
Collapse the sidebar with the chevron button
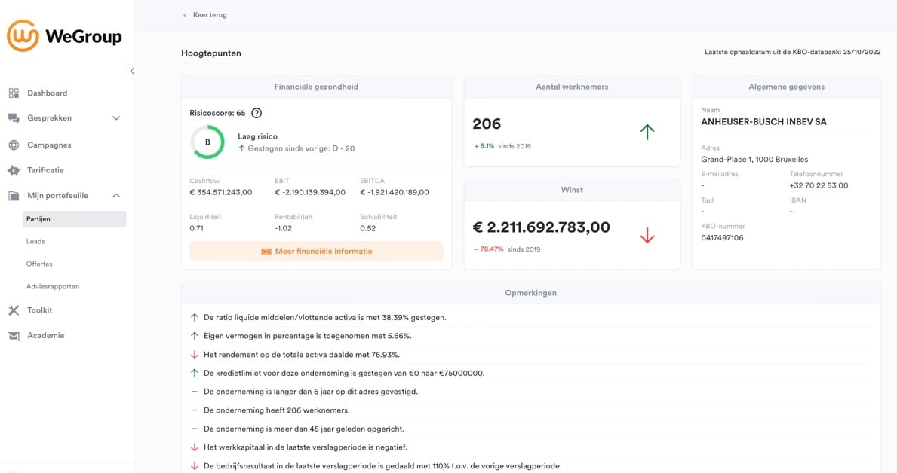pos(132,71)
